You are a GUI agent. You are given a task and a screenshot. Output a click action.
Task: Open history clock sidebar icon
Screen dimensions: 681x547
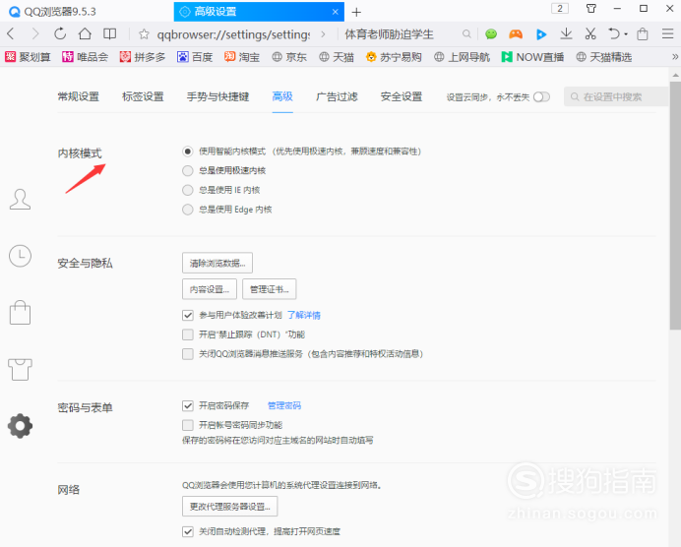[20, 256]
